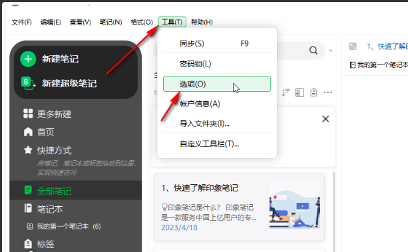
Task: Click small notebook icon beside 我的第一个笔记本 (6)
Action: [30, 227]
